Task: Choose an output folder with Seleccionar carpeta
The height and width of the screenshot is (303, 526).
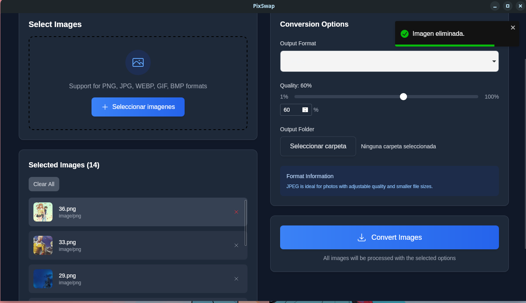Action: click(x=318, y=146)
